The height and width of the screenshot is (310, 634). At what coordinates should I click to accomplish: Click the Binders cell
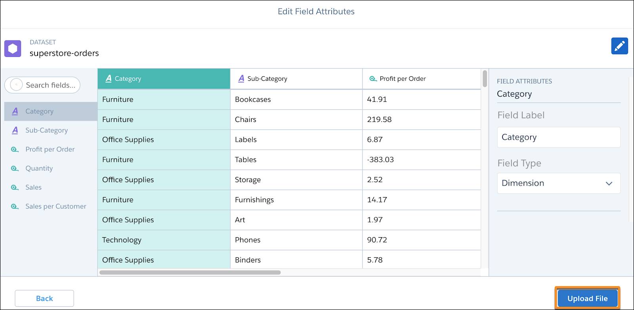(x=296, y=260)
